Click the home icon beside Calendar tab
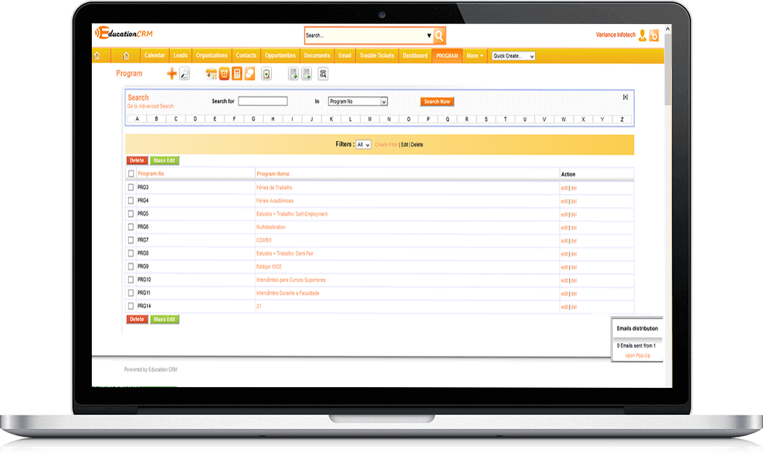 (126, 55)
